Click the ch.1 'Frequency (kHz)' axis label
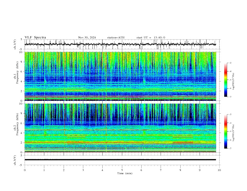 17,73
